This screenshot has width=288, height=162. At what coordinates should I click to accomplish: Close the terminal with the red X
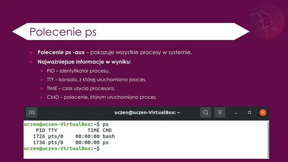[x=263, y=112]
